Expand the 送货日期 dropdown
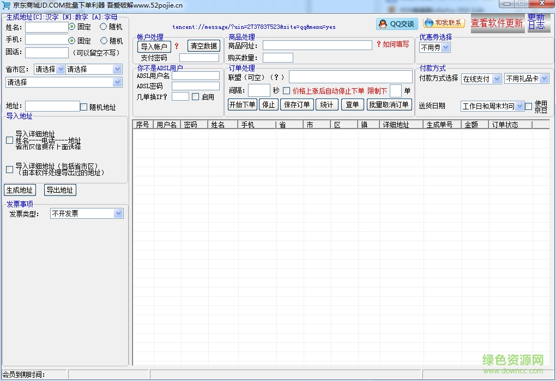The width and height of the screenshot is (556, 381). [519, 106]
